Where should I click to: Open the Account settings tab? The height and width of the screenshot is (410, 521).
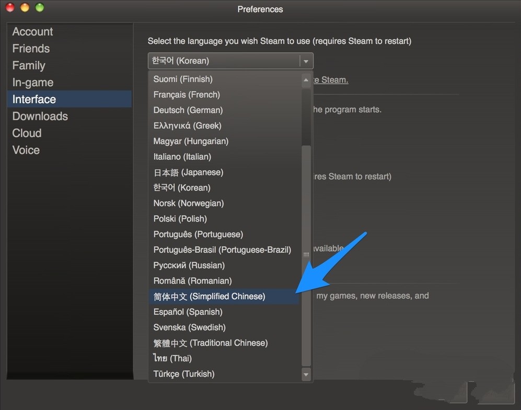click(33, 32)
